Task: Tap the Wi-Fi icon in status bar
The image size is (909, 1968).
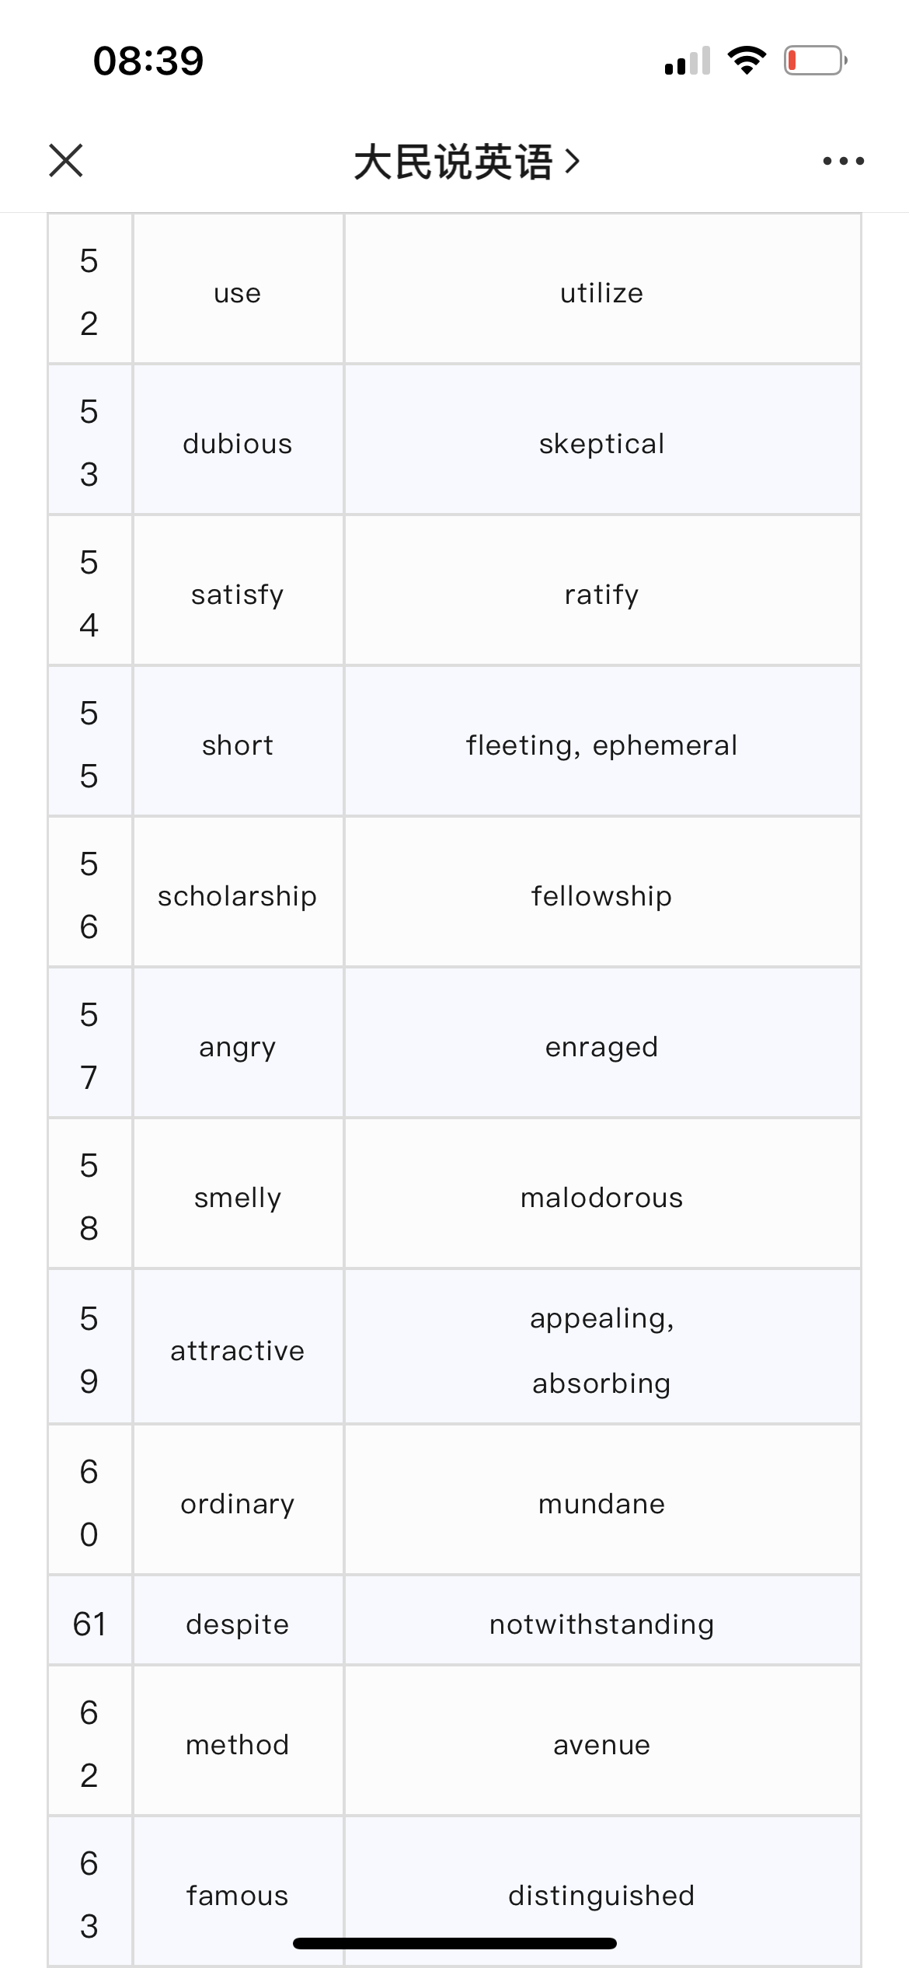Action: [x=747, y=61]
